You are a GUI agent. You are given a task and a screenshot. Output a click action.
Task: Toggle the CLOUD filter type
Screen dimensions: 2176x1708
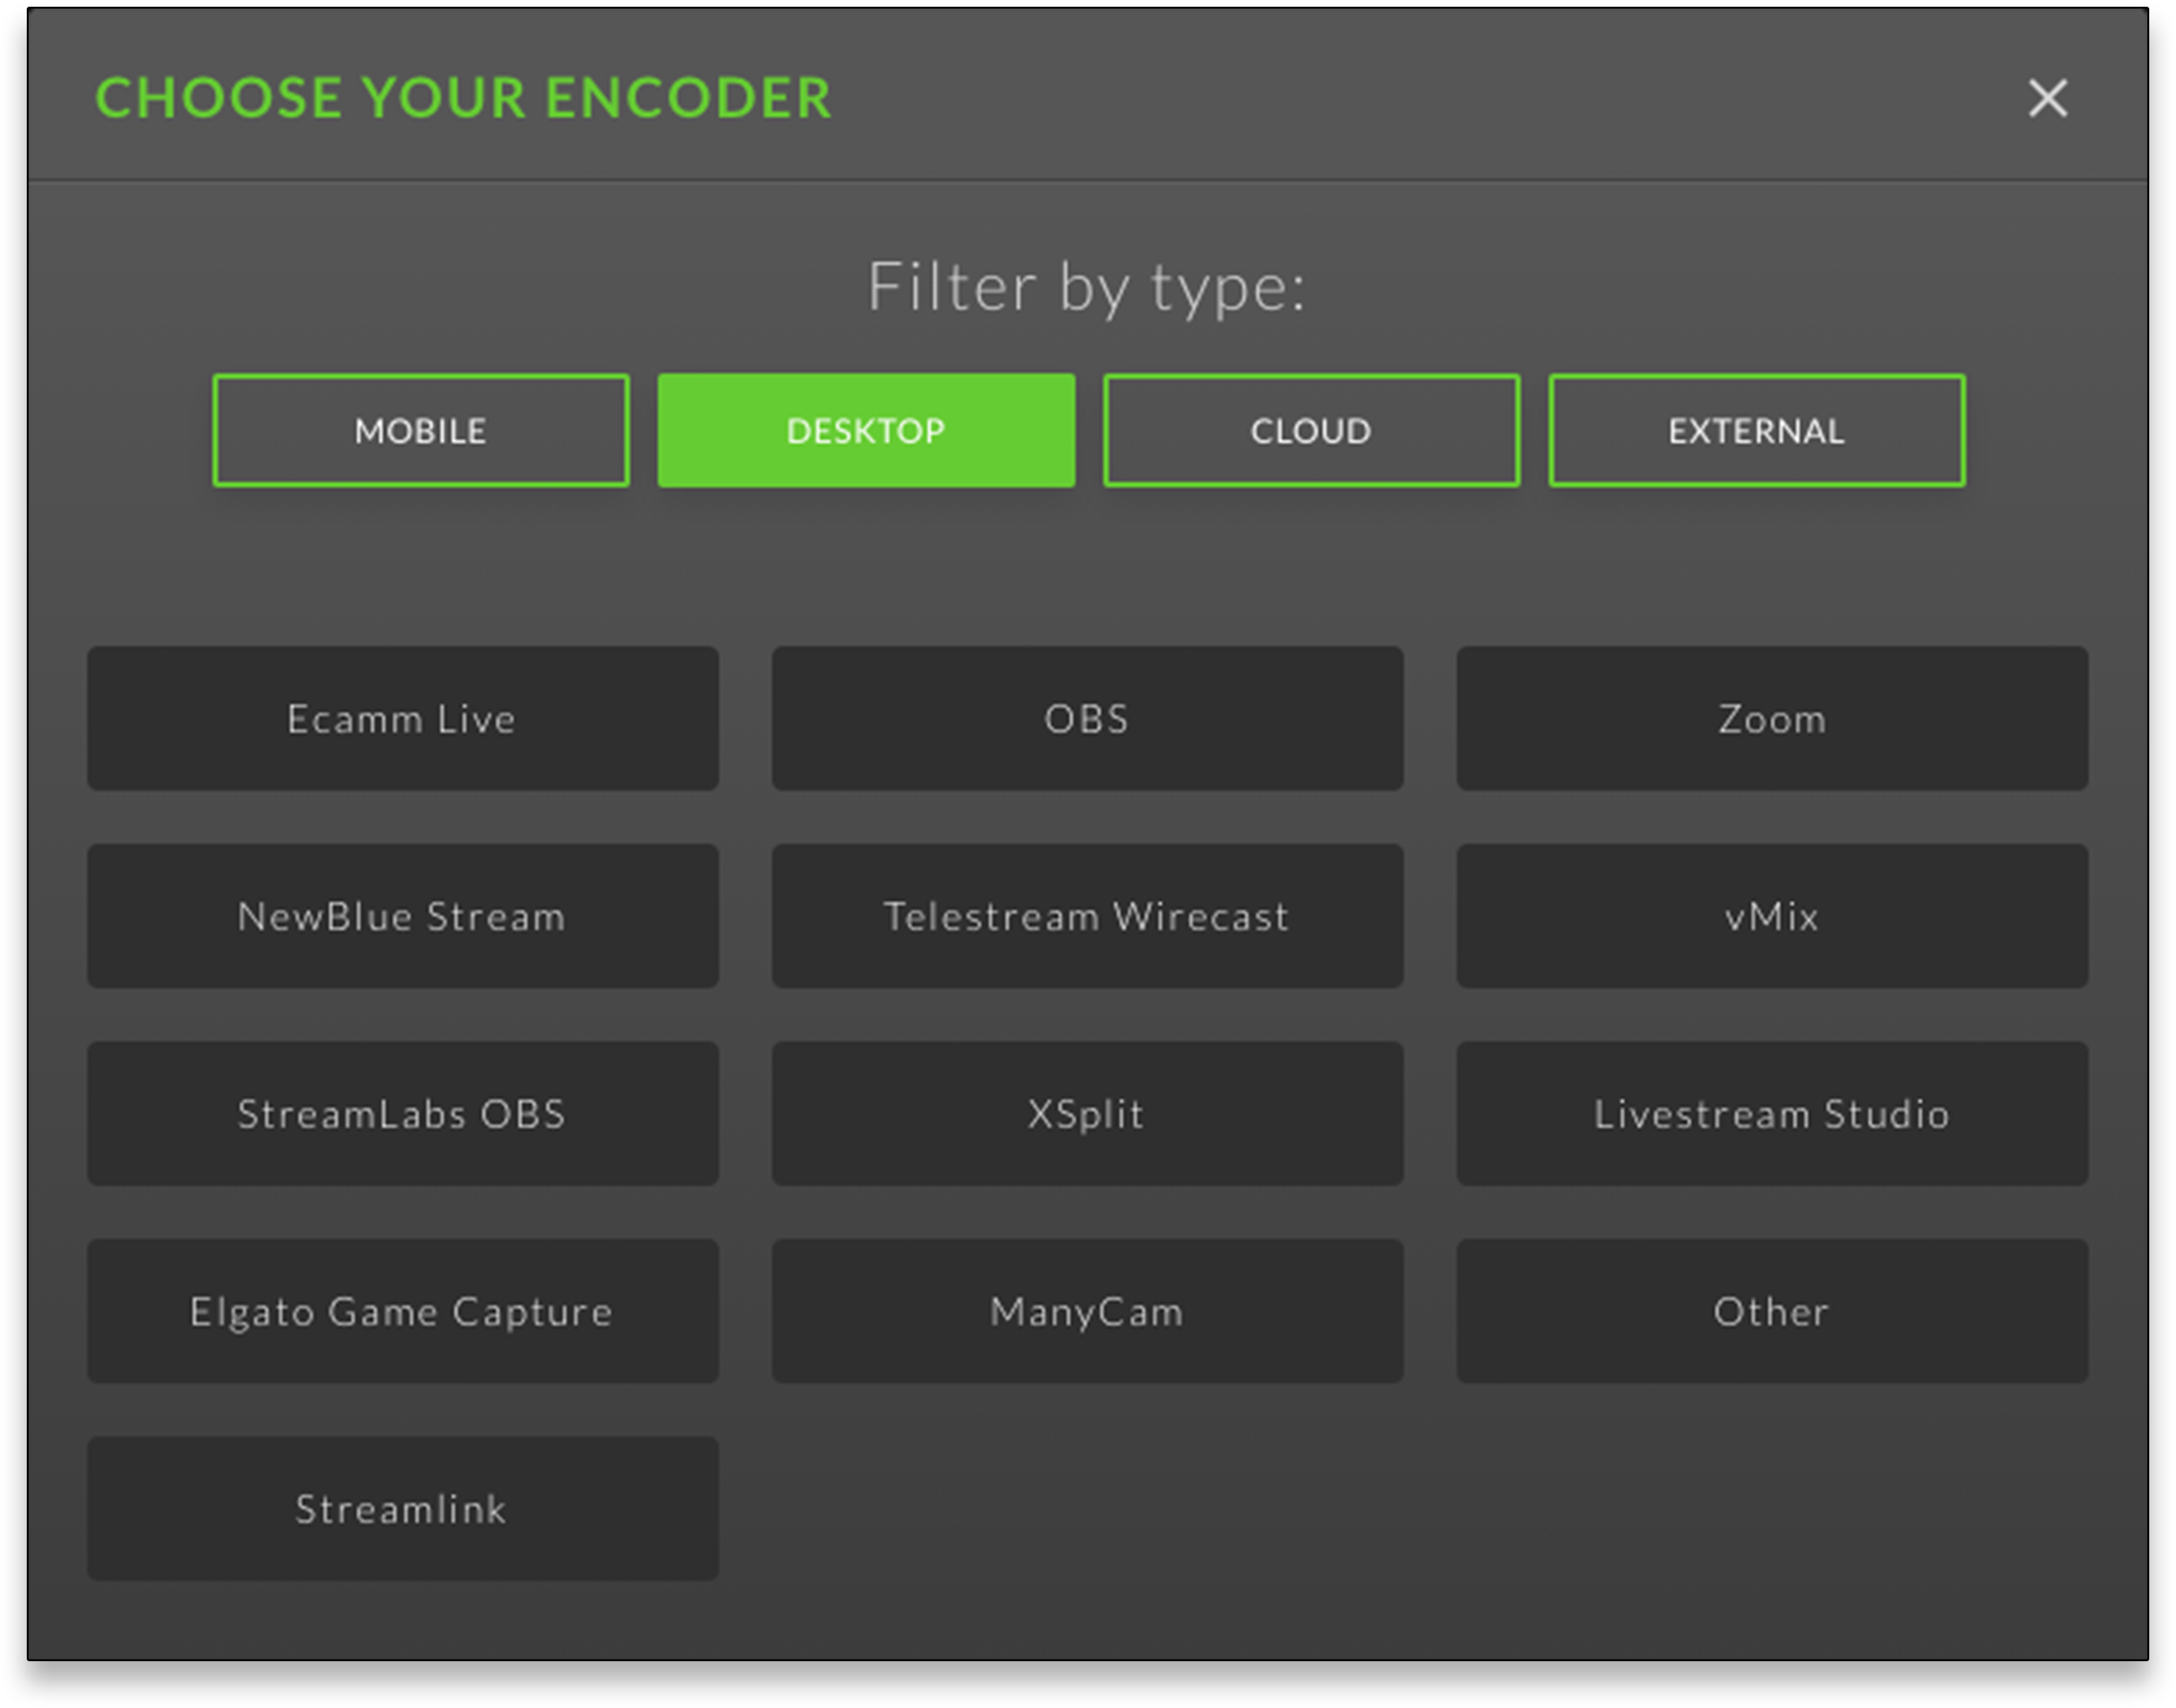[x=1310, y=429]
